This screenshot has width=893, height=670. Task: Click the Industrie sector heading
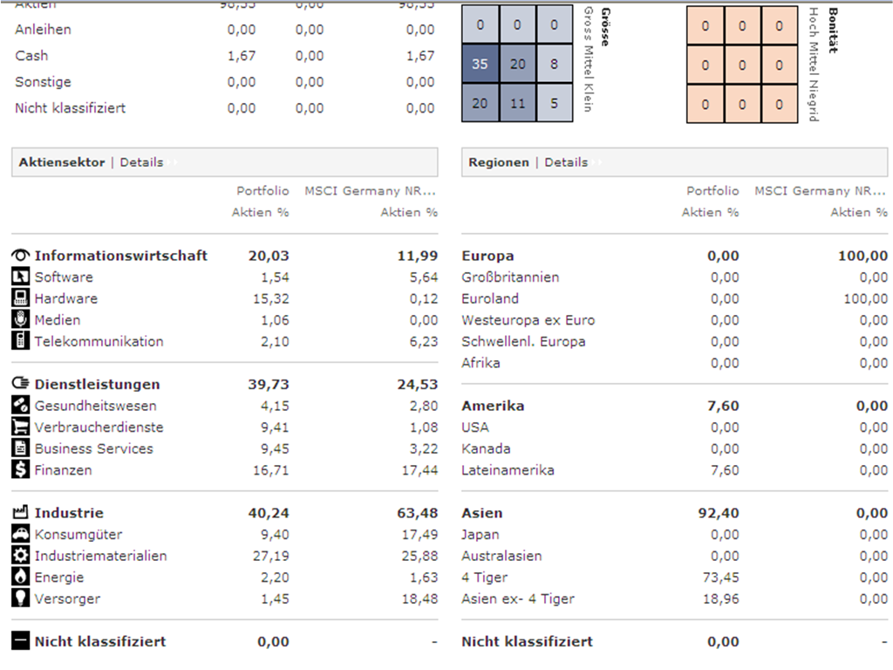click(69, 513)
